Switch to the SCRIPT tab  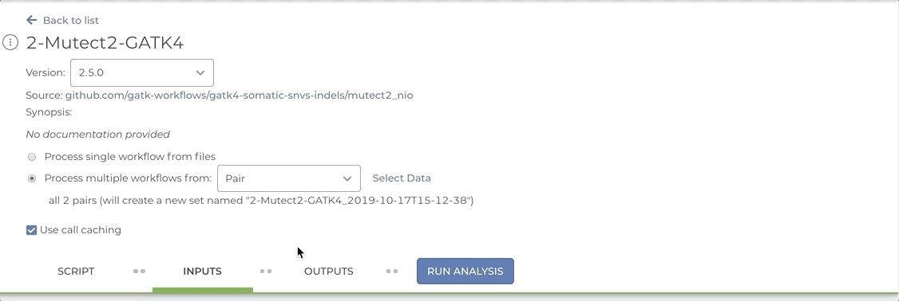[x=76, y=272]
